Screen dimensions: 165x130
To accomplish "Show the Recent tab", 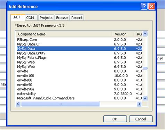I will 77,18.
